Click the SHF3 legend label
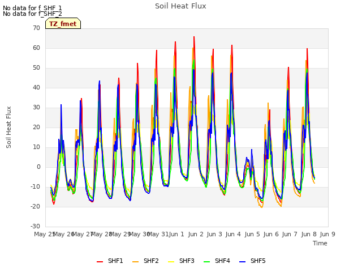Viewport: 362px width, 272px height. click(x=187, y=261)
